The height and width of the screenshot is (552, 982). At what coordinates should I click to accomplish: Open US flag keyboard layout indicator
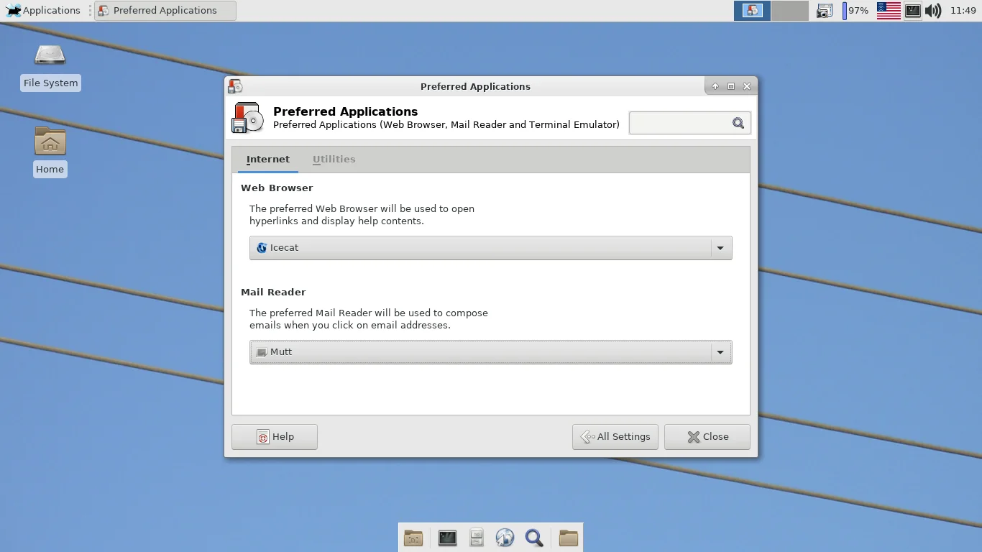(x=889, y=10)
